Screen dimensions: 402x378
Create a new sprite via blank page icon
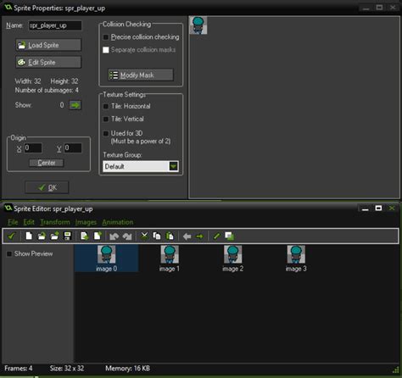29,236
